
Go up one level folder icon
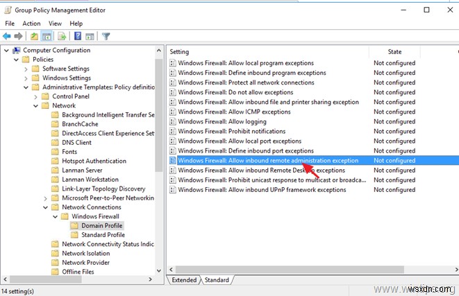[34, 36]
